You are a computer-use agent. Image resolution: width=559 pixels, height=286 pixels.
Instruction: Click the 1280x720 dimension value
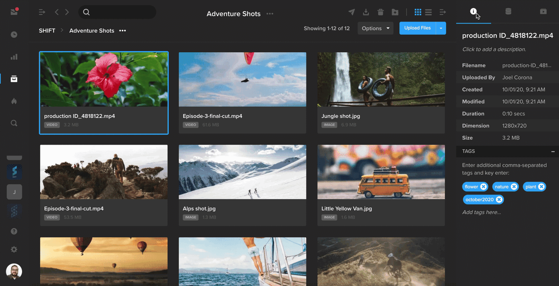(x=514, y=125)
